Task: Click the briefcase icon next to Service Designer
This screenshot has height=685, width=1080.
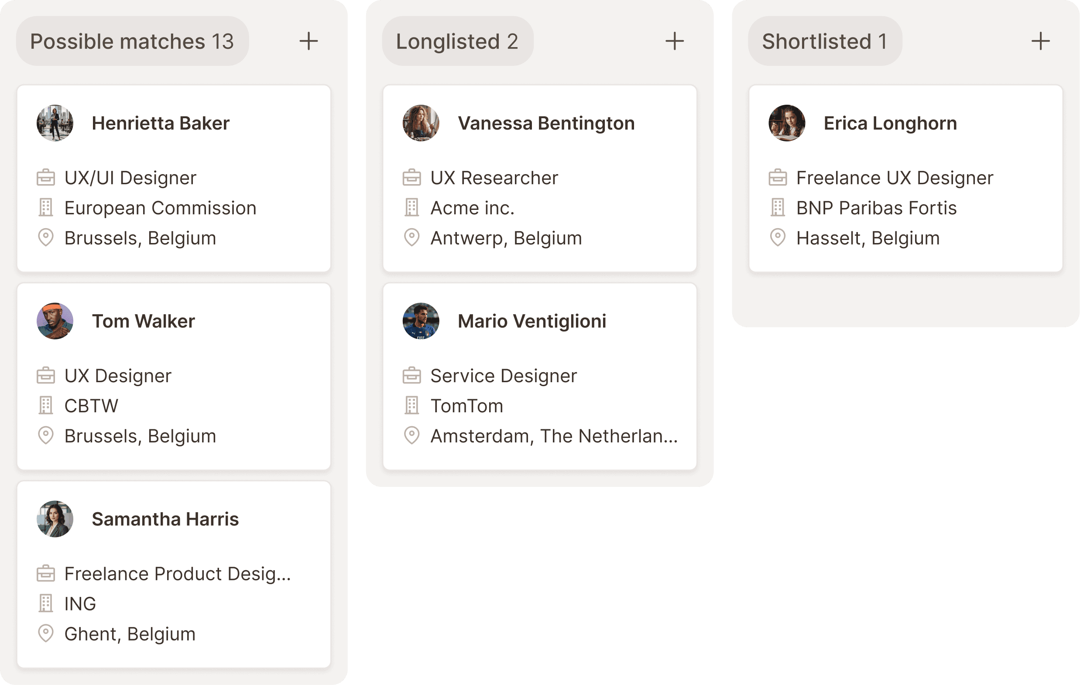Action: [x=412, y=376]
